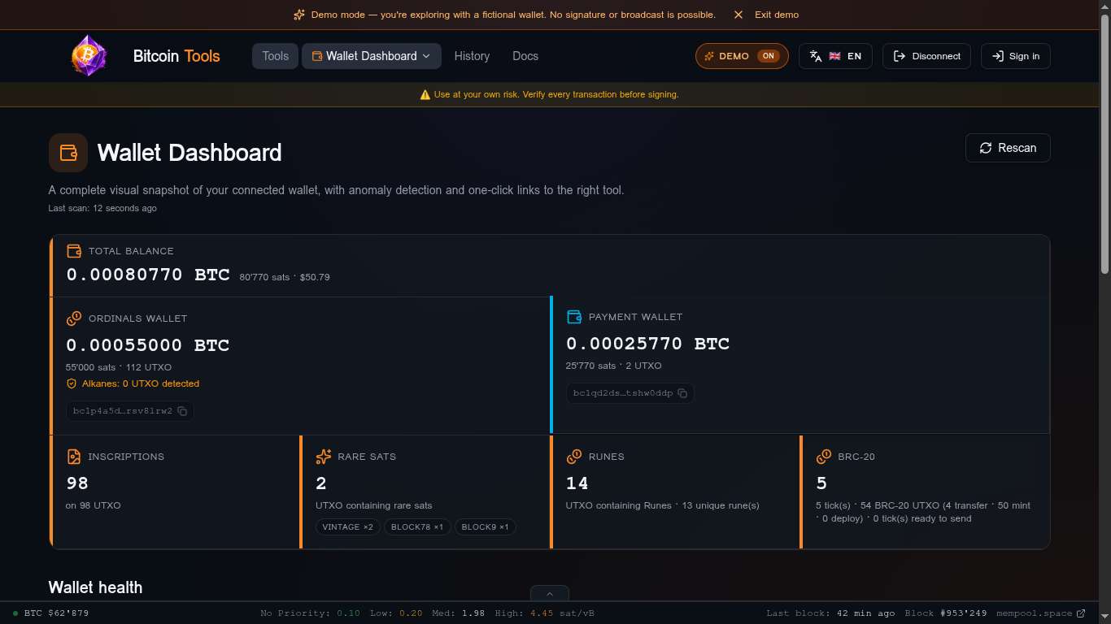Viewport: 1111px width, 624px height.
Task: Select the BLOCK9 ×1 tag
Action: click(485, 527)
